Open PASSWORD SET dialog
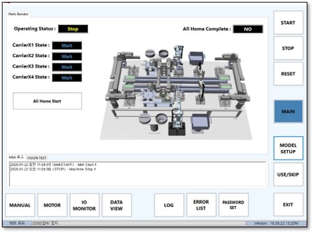Viewport: 313px width, 233px height. [233, 205]
